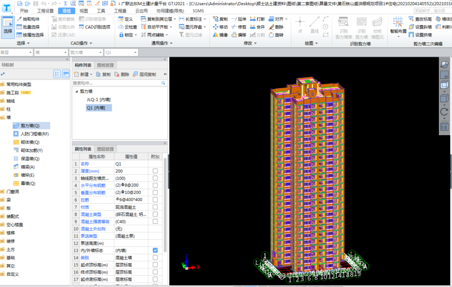Select the JLQ-1 [内墙] component

(99, 100)
